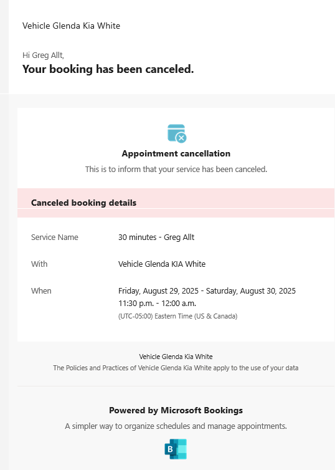Open the Policies and Practices data notice
This screenshot has width=335, height=470.
[176, 368]
